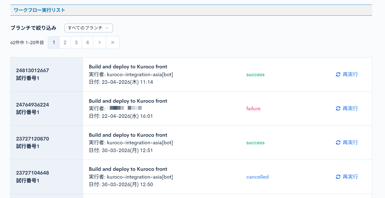Go to next page with single chevron

pos(100,43)
